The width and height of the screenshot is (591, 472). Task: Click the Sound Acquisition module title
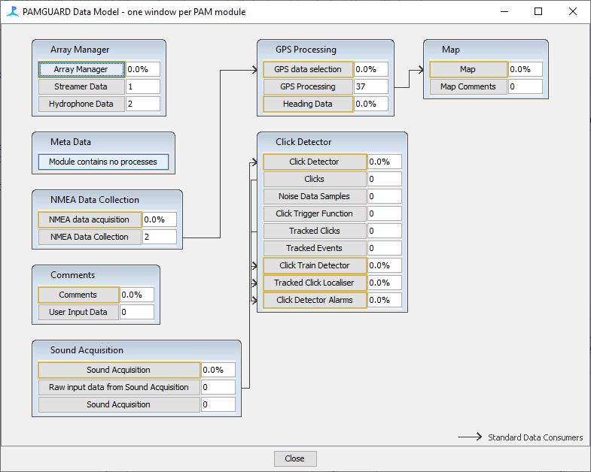[x=87, y=350]
